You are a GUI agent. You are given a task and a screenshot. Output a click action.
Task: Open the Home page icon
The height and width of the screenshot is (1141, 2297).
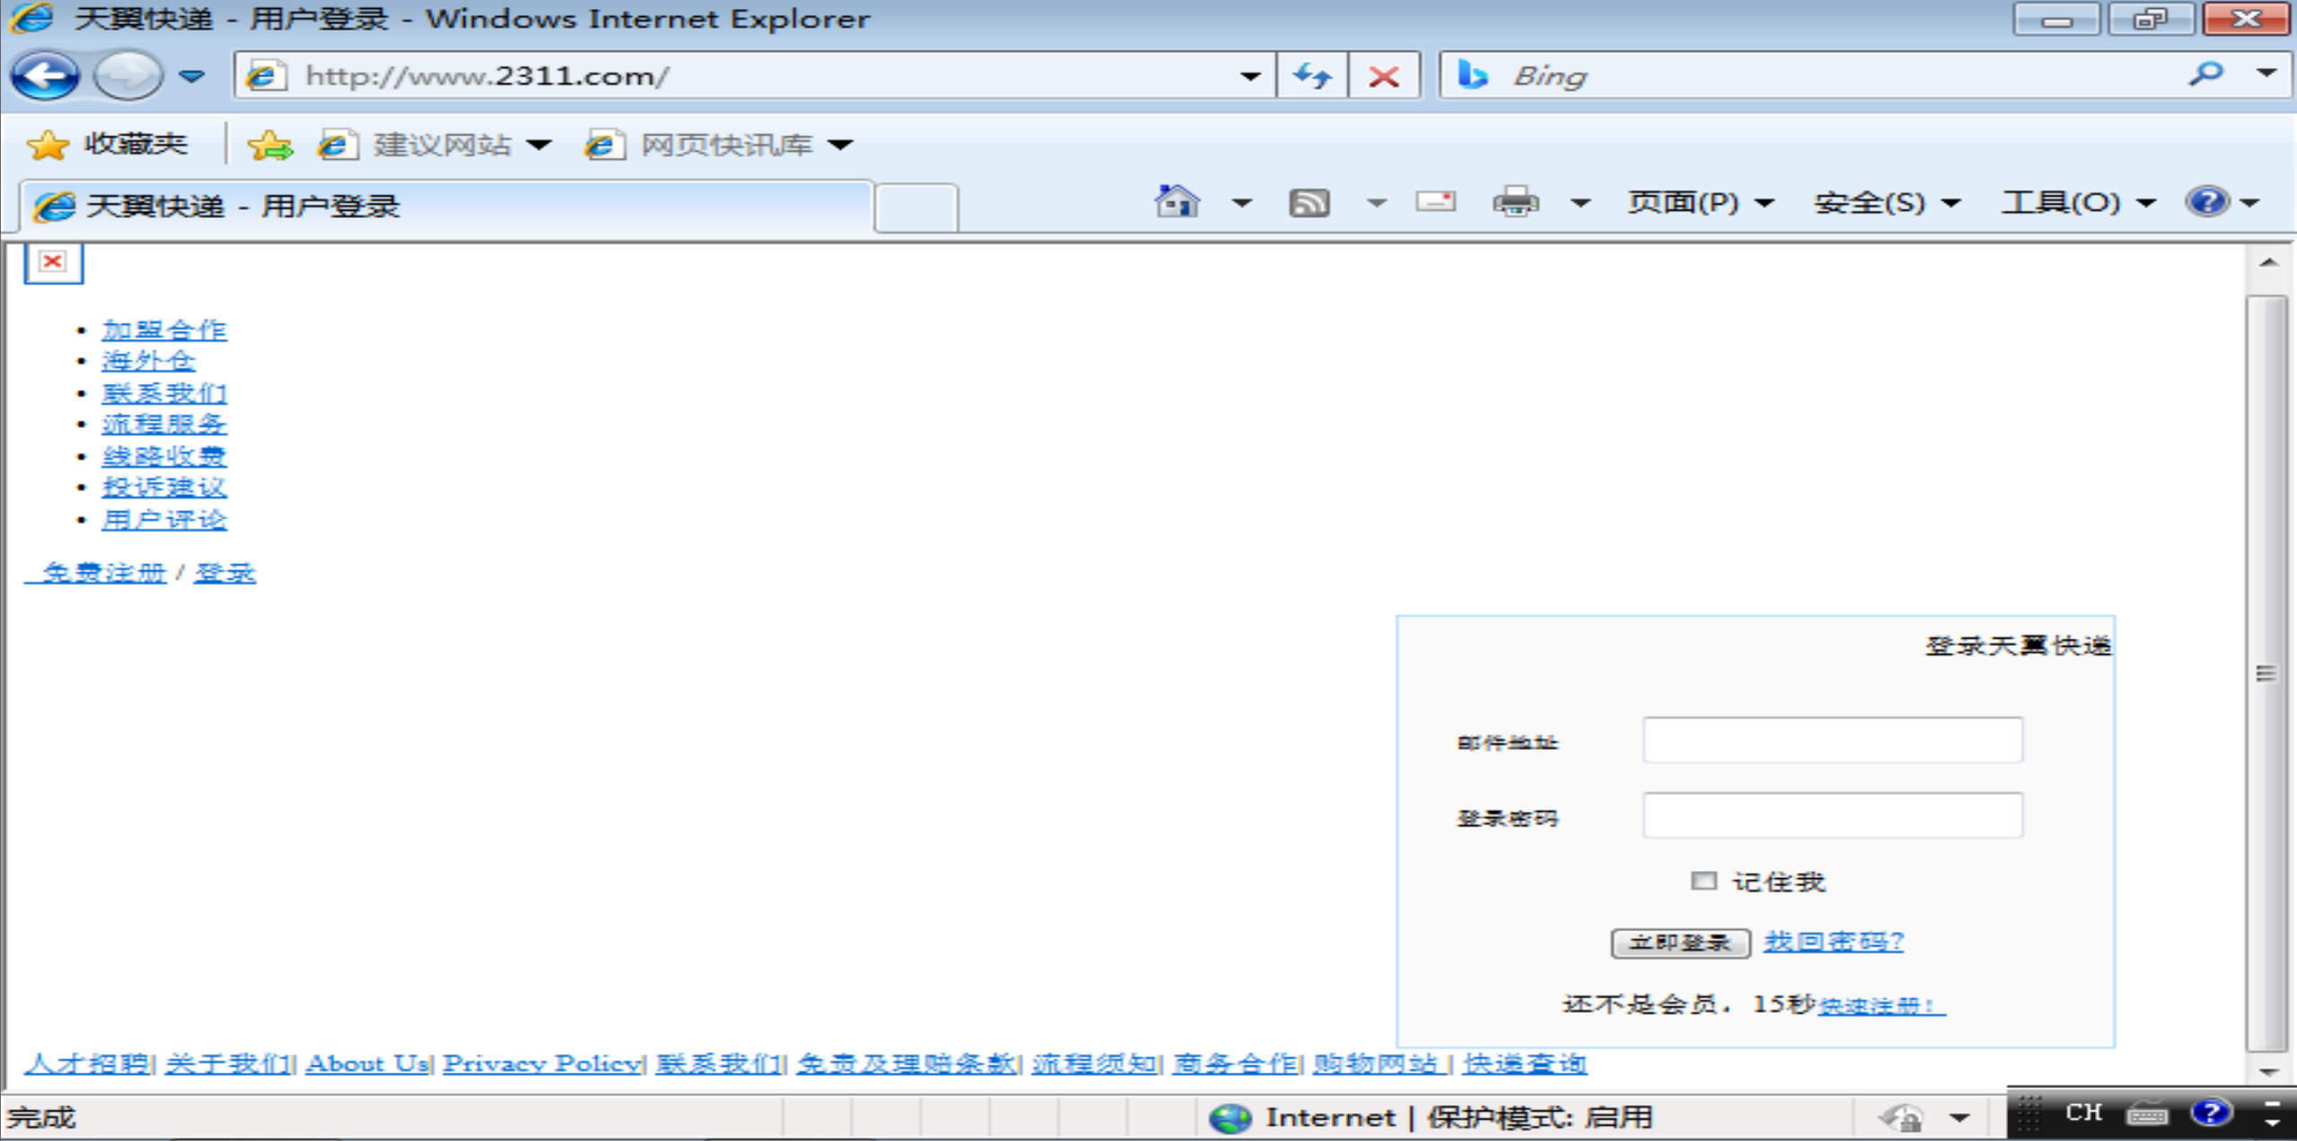click(1177, 202)
